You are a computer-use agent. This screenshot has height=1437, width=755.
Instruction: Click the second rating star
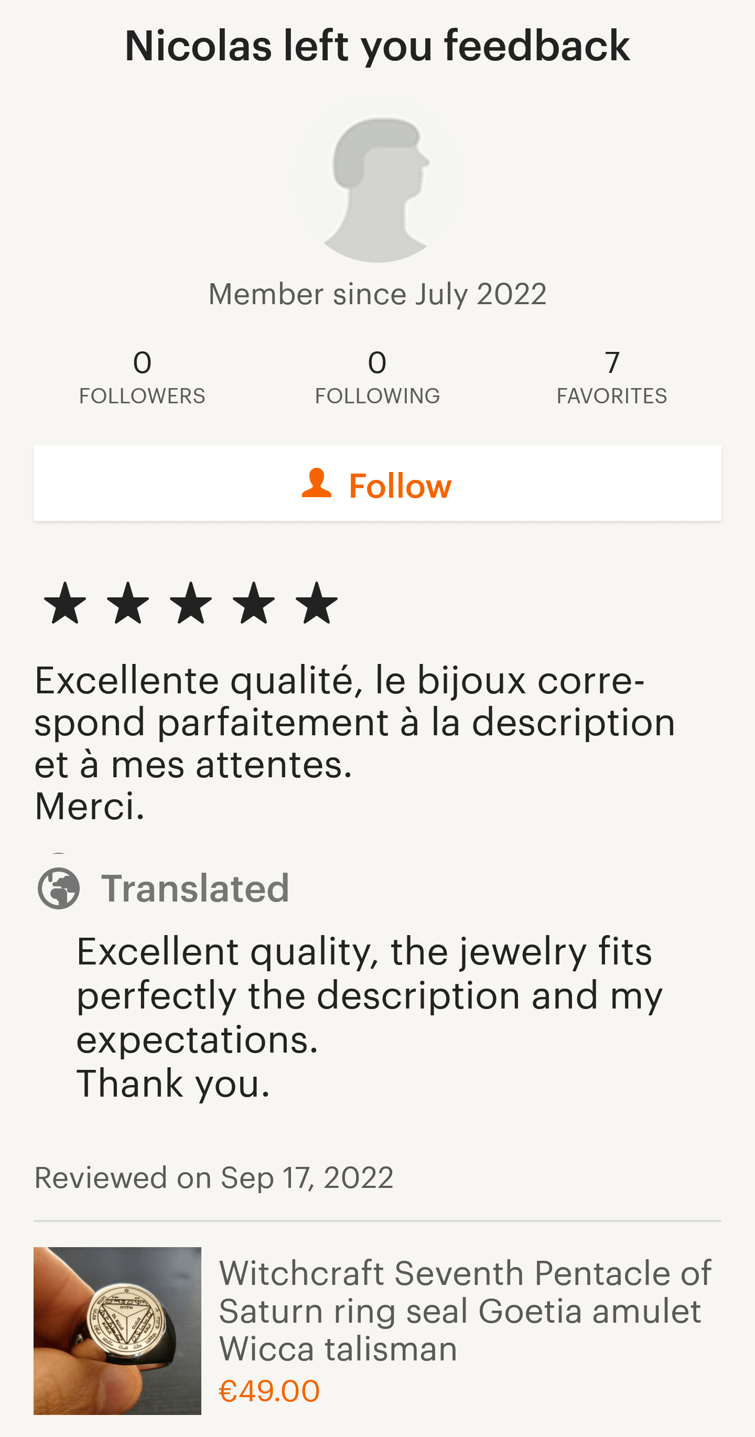[x=128, y=603]
